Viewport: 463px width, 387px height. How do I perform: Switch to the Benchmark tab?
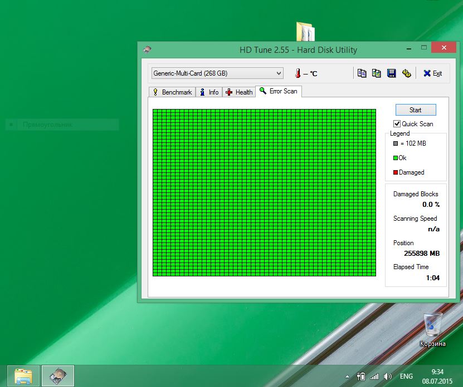(172, 92)
